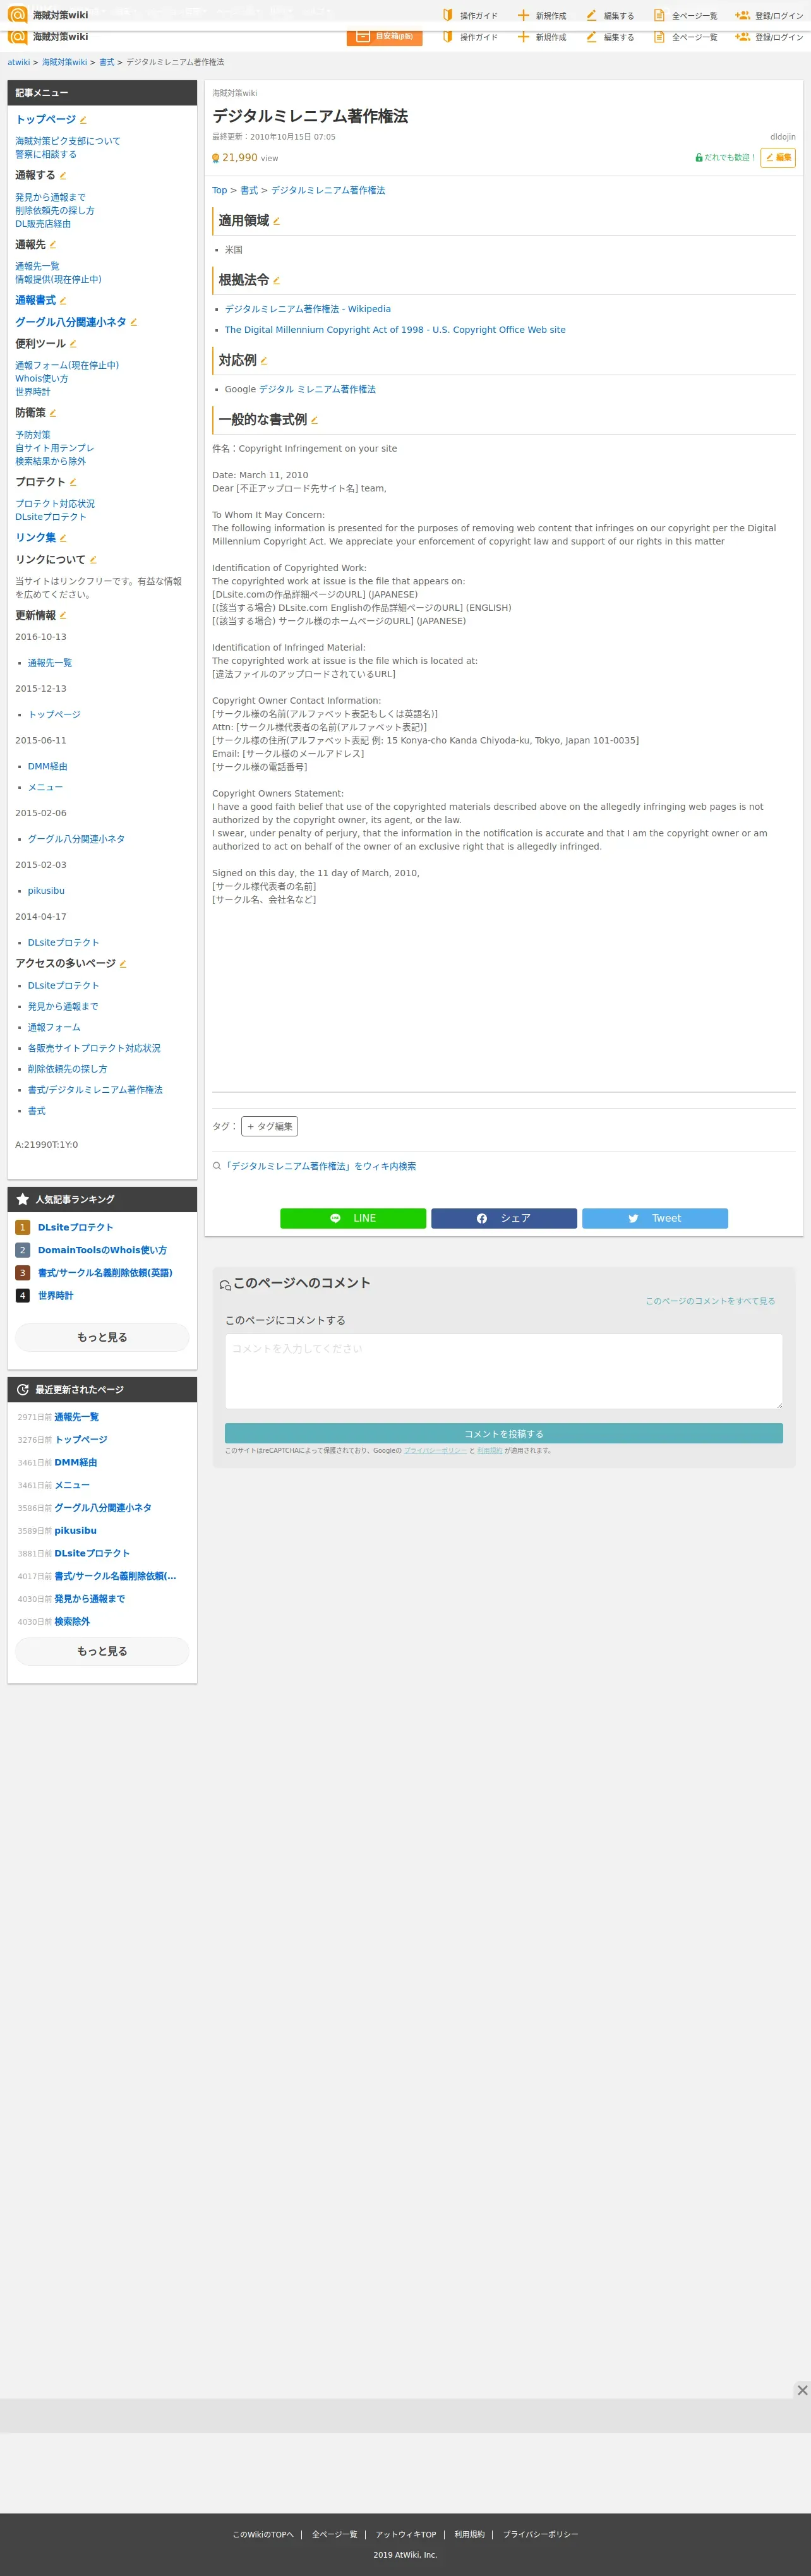Viewport: 811px width, 2576px height.
Task: Click edit pencil next to リンクについて heading
Action: click(93, 560)
